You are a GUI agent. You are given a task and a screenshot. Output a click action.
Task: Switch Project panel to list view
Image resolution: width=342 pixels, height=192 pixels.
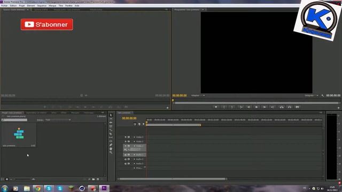coord(2,179)
